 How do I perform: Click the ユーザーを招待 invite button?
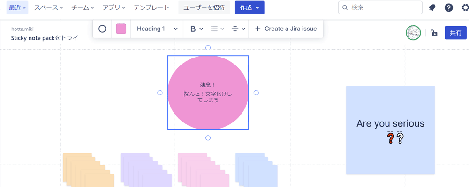point(204,8)
